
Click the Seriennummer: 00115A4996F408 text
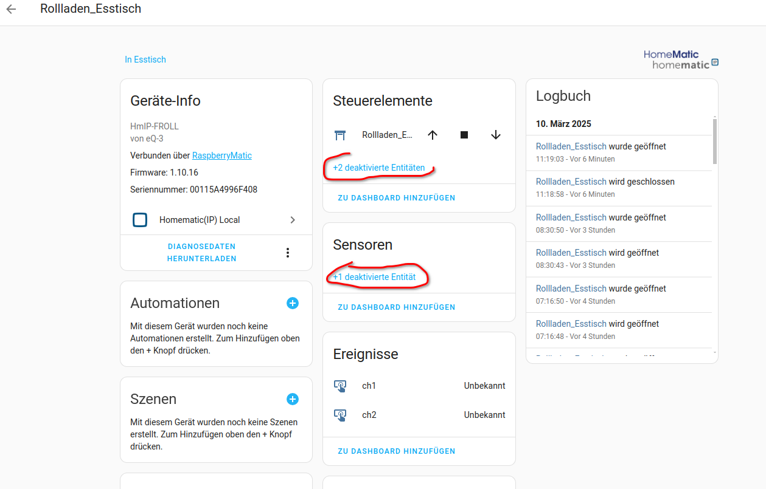click(x=193, y=190)
